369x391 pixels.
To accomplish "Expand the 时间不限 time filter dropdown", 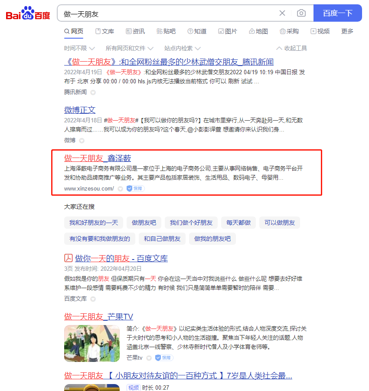I will point(79,48).
